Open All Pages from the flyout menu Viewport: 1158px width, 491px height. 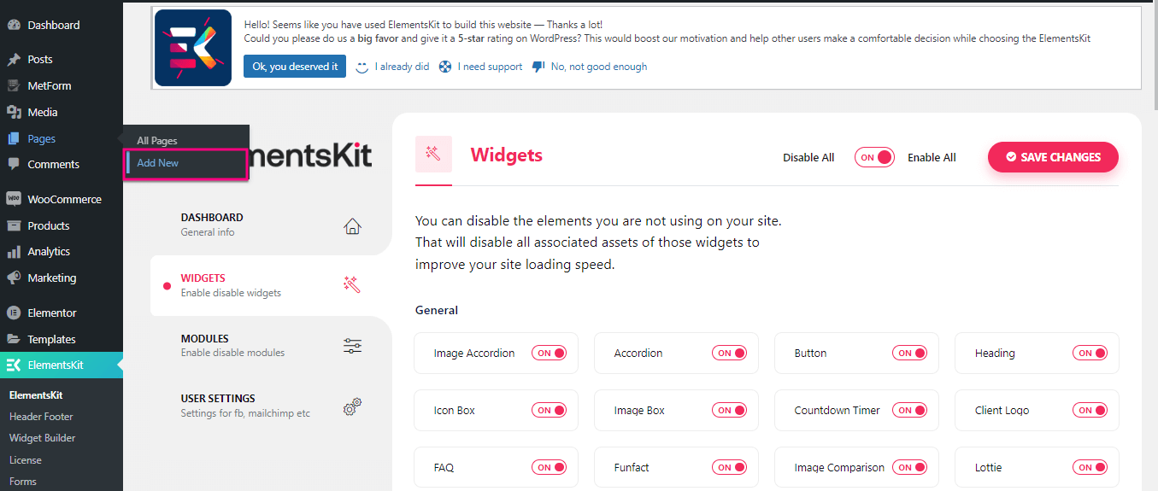[157, 141]
